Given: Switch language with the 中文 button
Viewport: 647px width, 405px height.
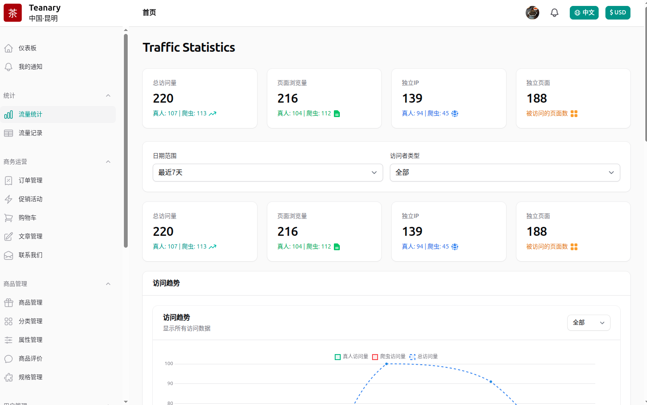Looking at the screenshot, I should (584, 12).
